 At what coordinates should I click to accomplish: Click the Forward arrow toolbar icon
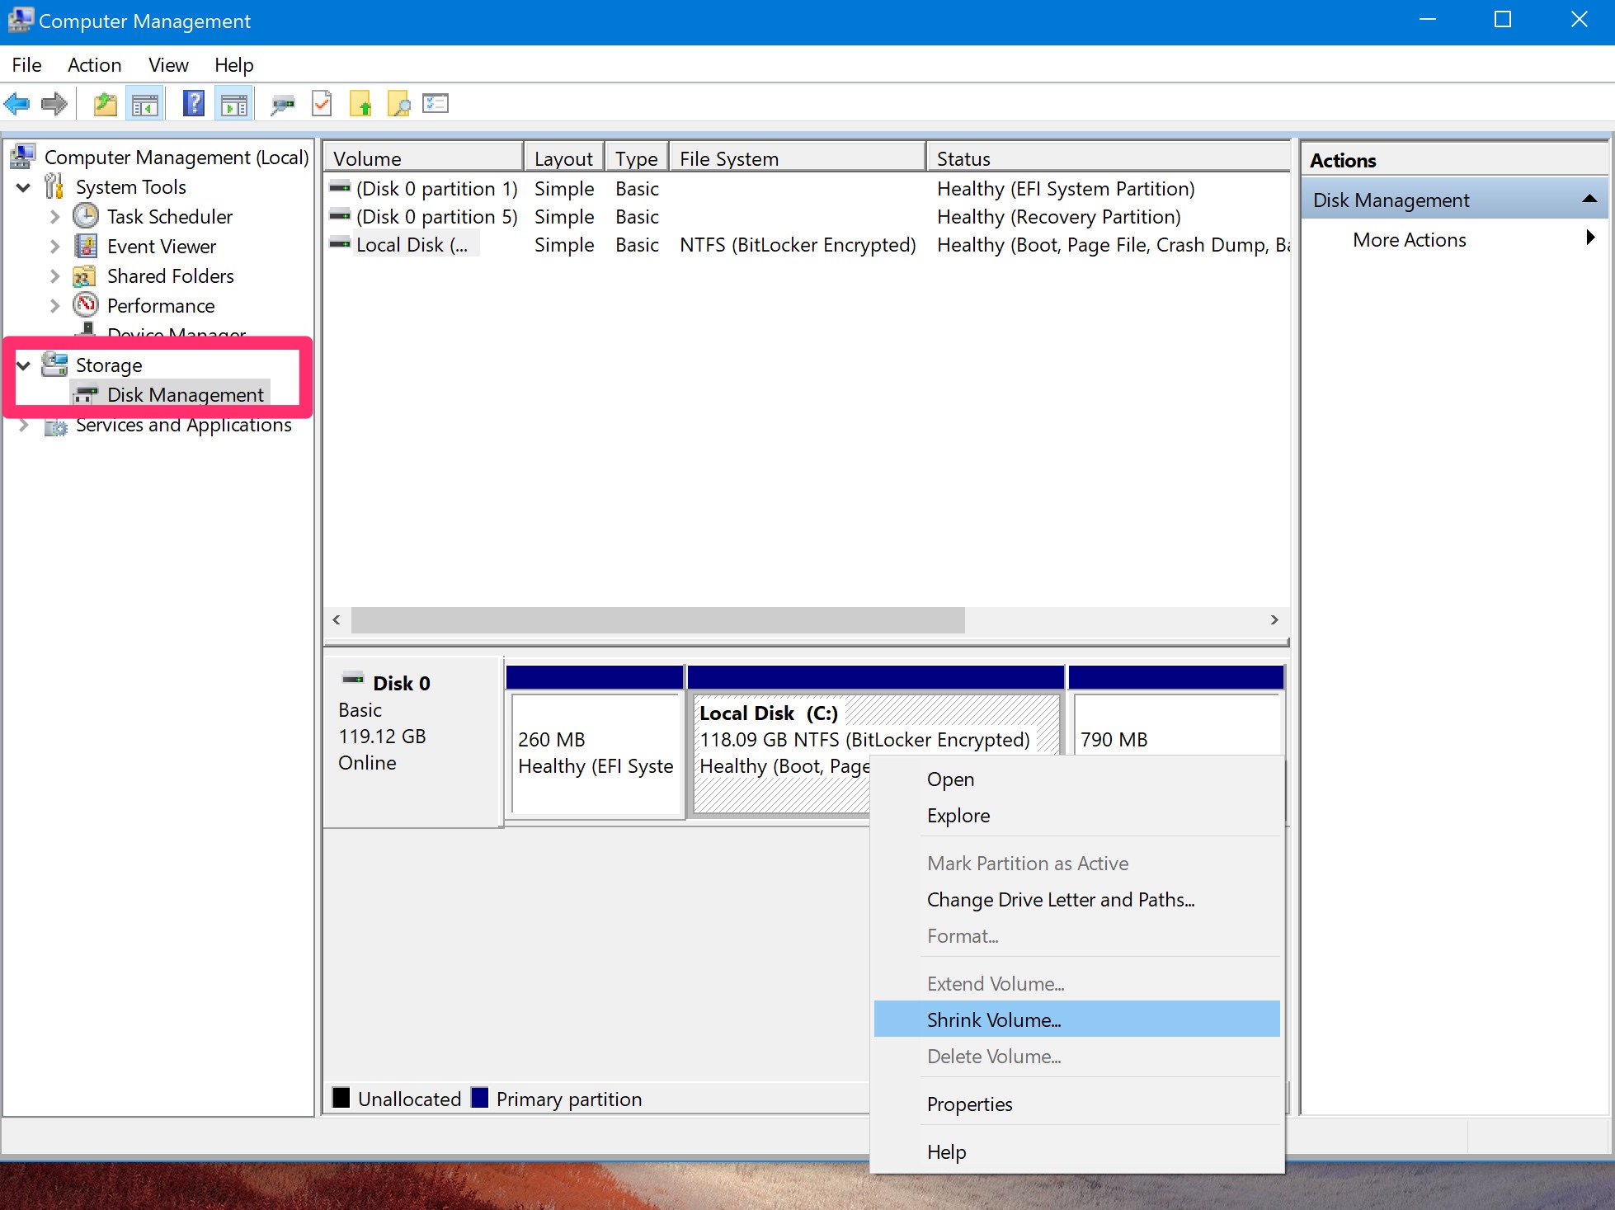(54, 104)
